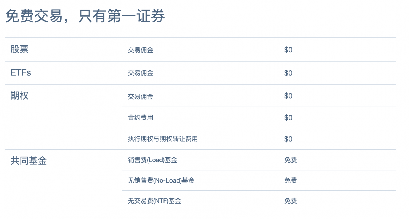Click 交易佣金 in the ETFs row
409x219 pixels.
pyautogui.click(x=140, y=73)
